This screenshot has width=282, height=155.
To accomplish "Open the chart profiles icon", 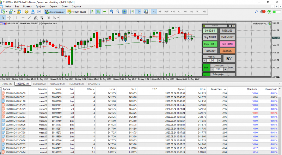I will (11, 12).
